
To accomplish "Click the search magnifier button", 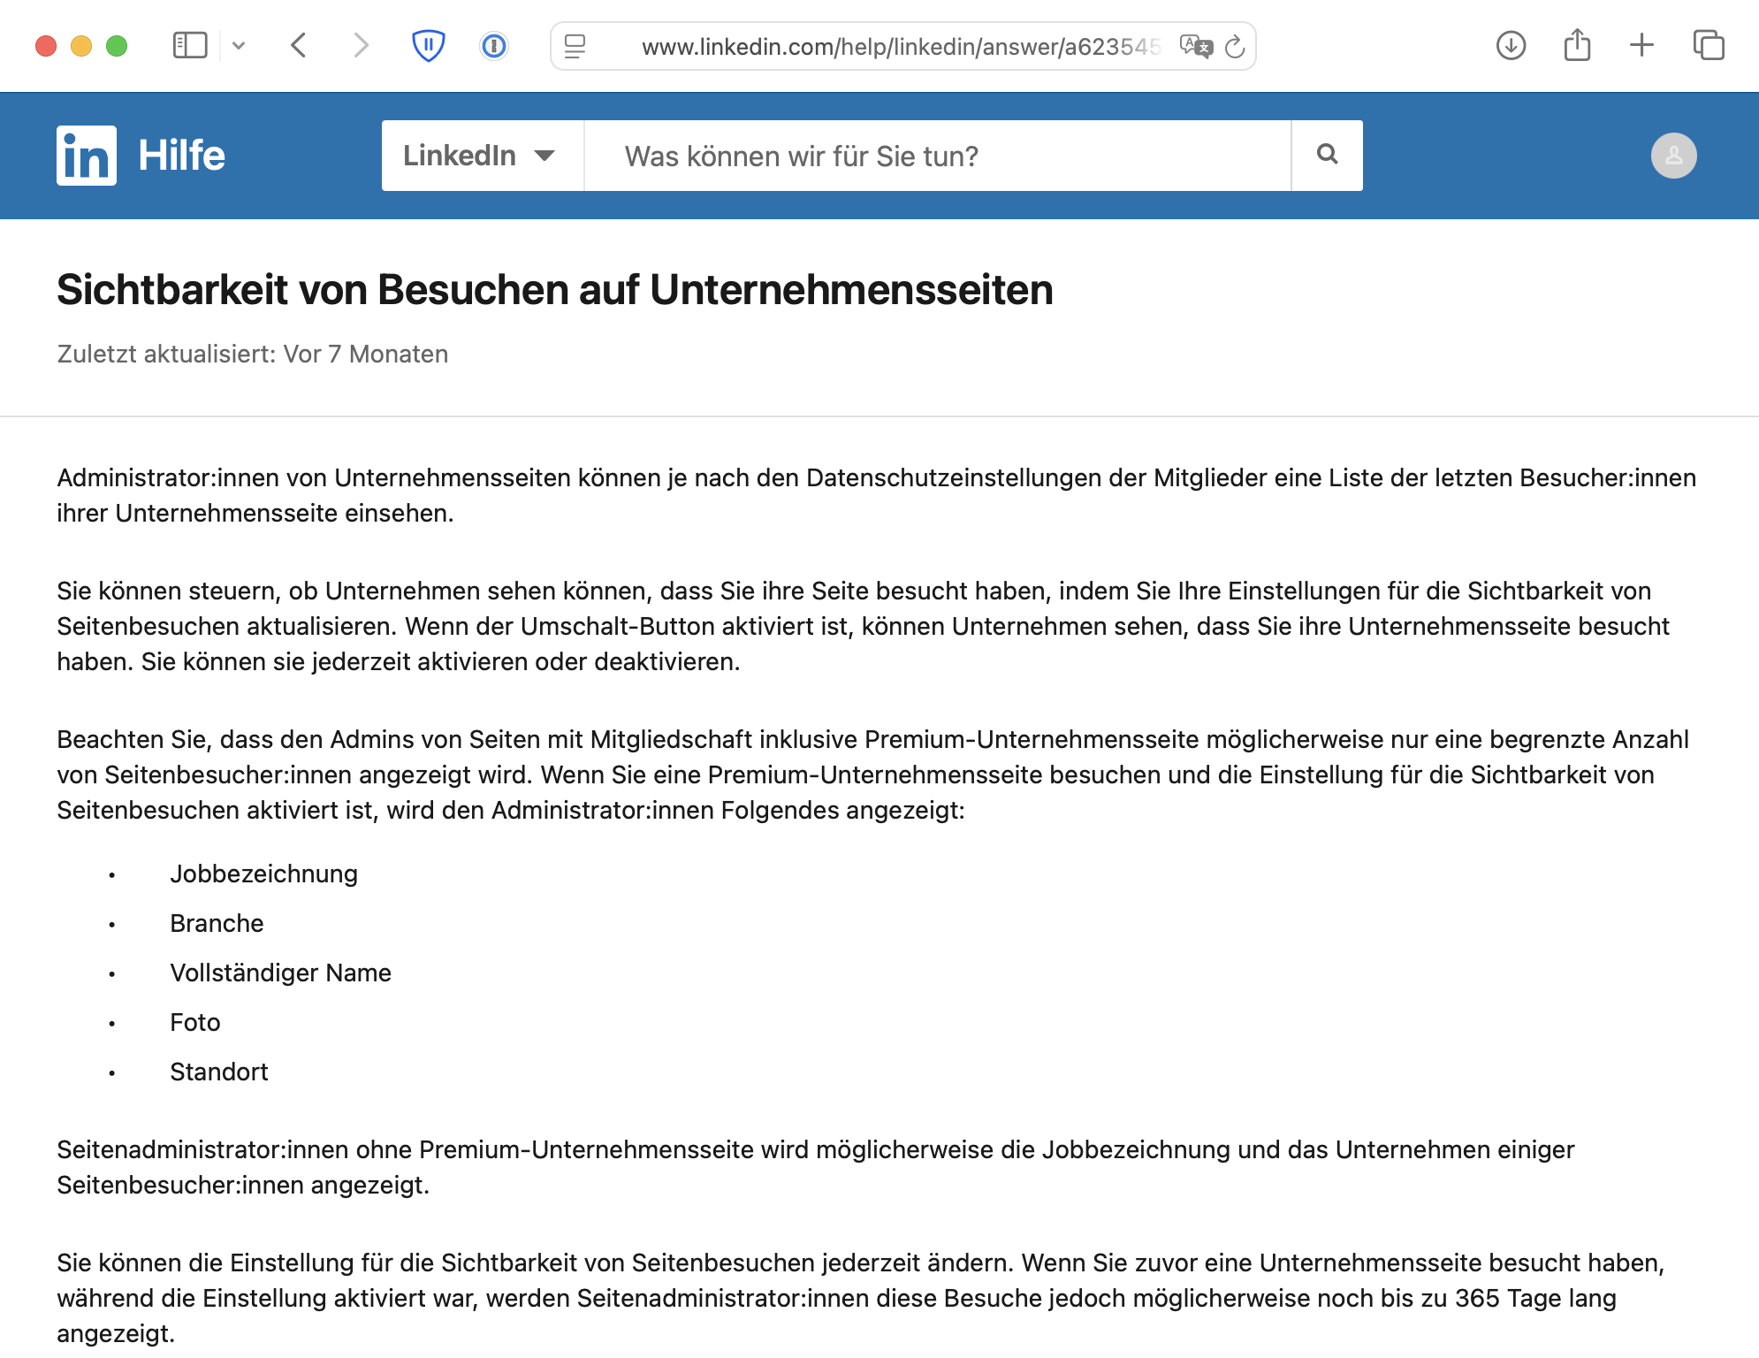I will click(x=1327, y=156).
